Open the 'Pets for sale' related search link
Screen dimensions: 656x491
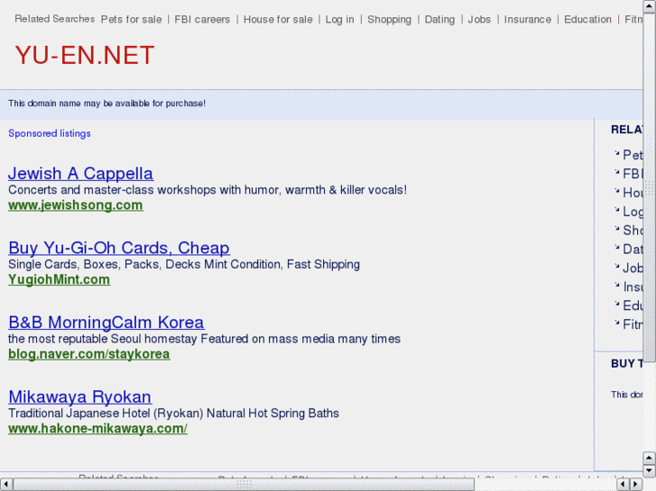pos(131,20)
